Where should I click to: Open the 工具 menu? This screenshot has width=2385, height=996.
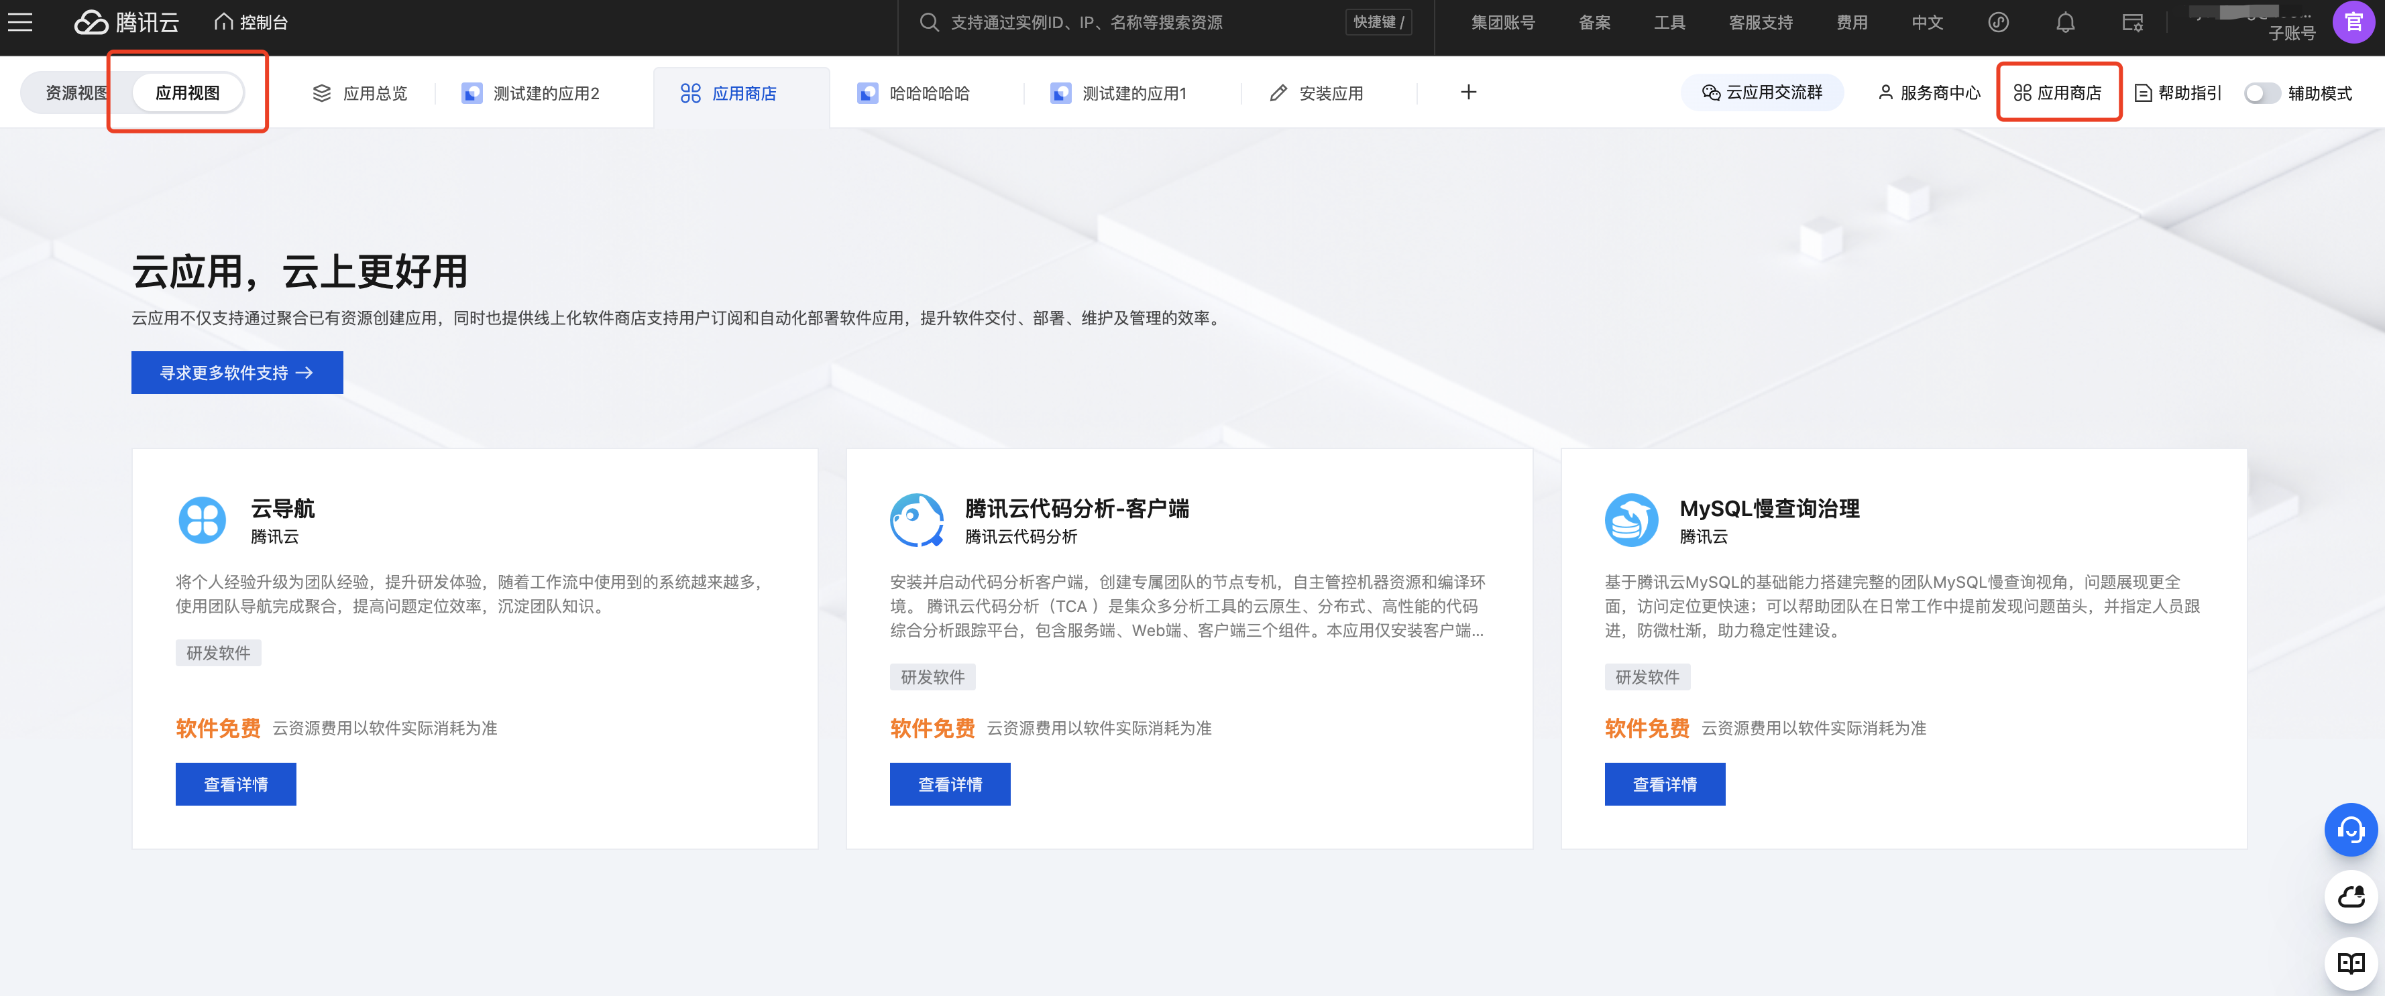[x=1669, y=22]
